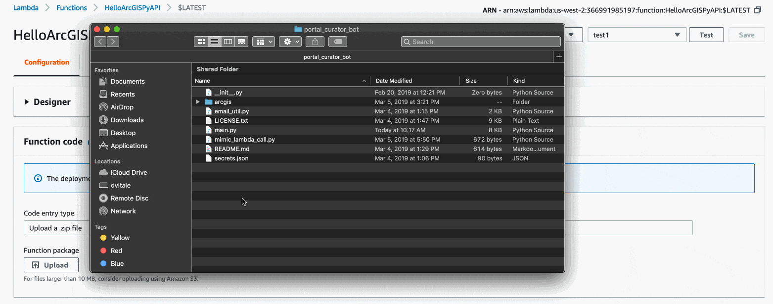
Task: Click the info icon in deployment notice
Action: pyautogui.click(x=38, y=178)
